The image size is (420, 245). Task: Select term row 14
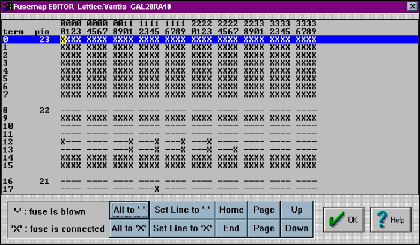click(210, 158)
